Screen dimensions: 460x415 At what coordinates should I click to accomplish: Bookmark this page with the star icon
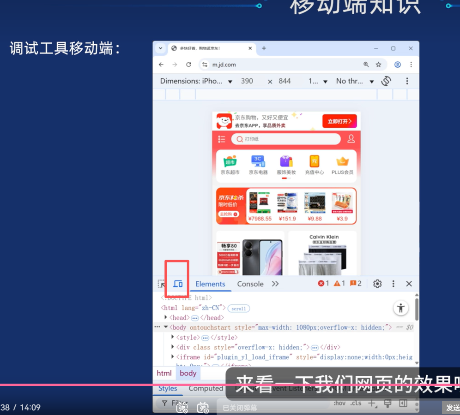(x=378, y=65)
